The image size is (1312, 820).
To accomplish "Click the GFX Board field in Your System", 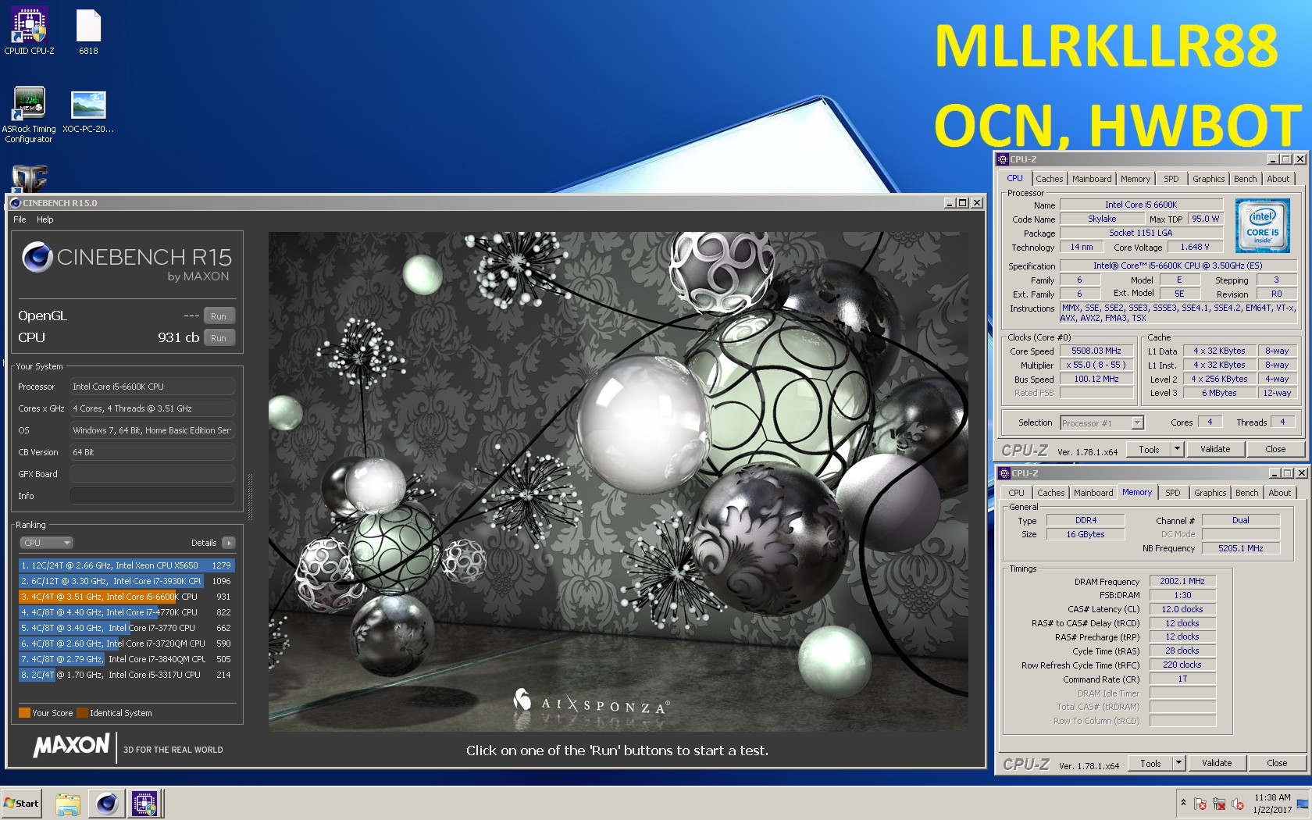I will [152, 474].
